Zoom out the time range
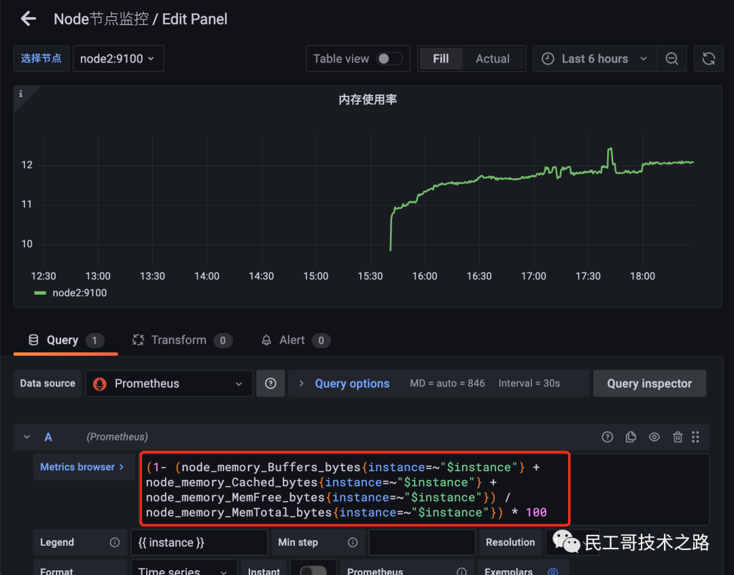The width and height of the screenshot is (734, 575). click(671, 58)
